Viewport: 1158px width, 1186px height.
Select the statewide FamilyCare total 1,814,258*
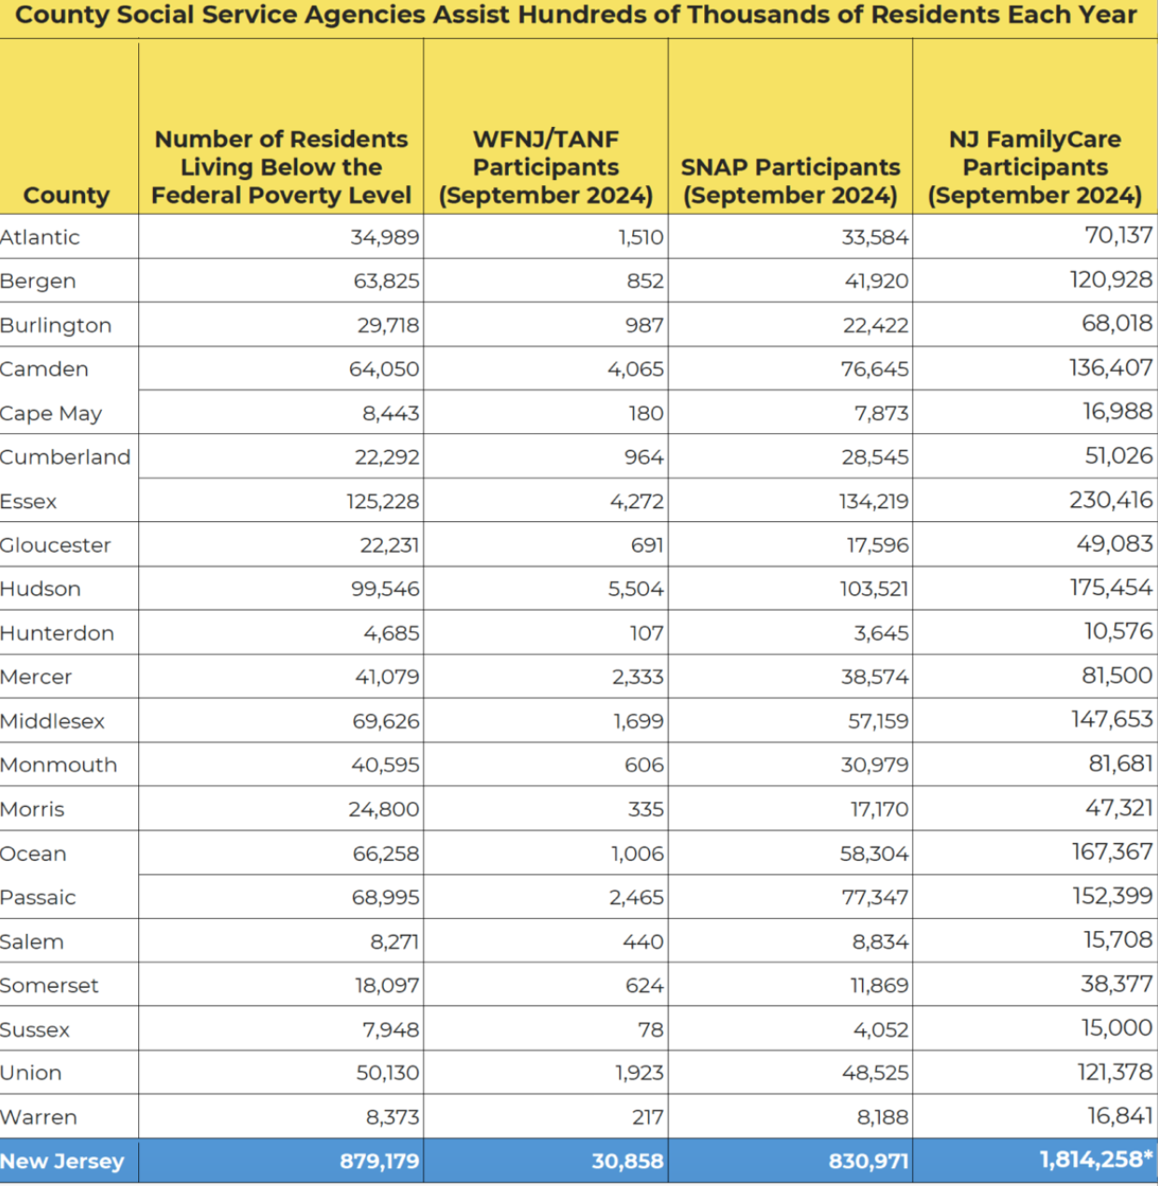pos(1095,1160)
